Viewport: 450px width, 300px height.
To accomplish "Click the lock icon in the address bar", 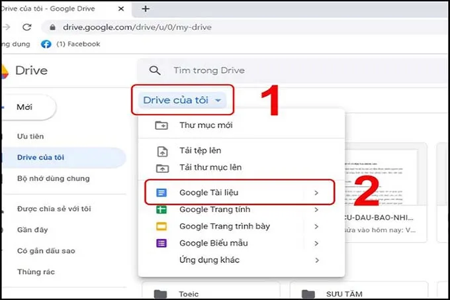I will click(x=52, y=27).
